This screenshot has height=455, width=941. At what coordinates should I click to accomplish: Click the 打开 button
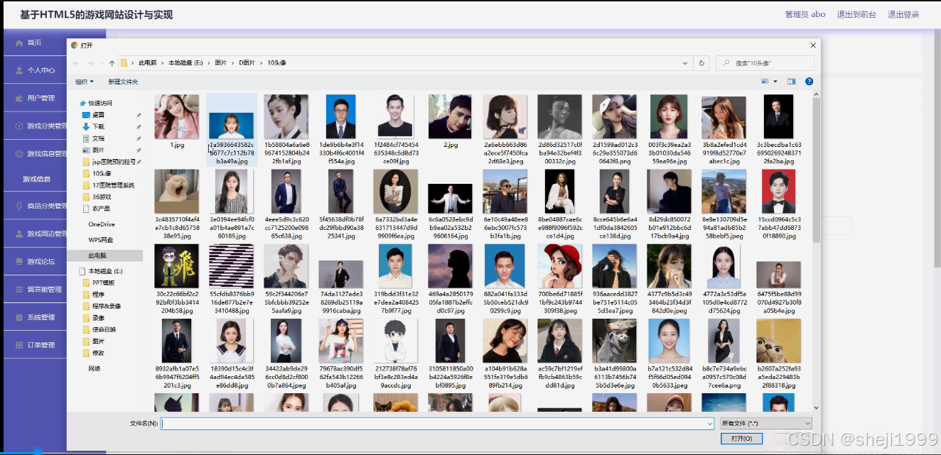pos(741,439)
